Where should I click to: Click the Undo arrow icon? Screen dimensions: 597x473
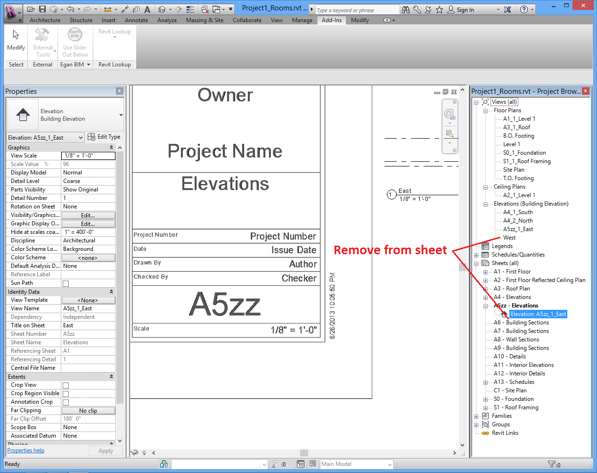[71, 9]
